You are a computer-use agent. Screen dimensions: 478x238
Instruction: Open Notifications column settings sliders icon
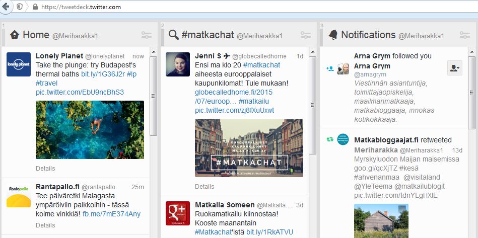(x=465, y=35)
